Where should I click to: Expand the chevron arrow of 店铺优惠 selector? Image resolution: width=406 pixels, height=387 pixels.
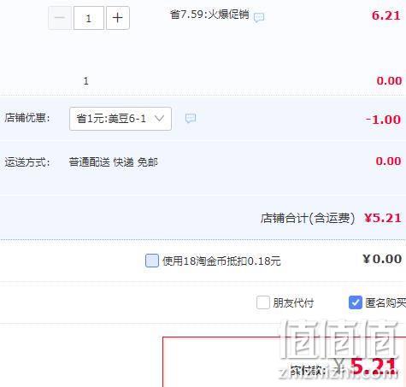tap(160, 118)
